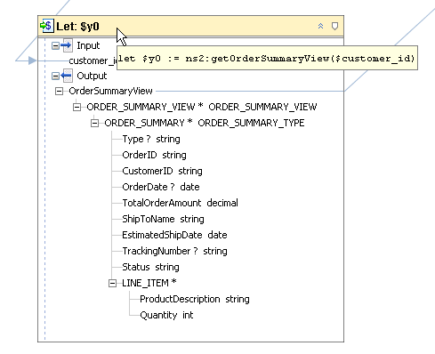
Task: Select the TrackingNumber ? string element
Action: pyautogui.click(x=174, y=251)
